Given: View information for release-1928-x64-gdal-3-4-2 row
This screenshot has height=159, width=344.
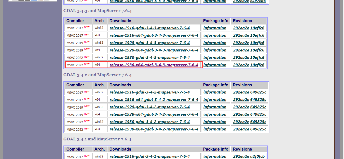Looking at the screenshot, I should 215,114.
